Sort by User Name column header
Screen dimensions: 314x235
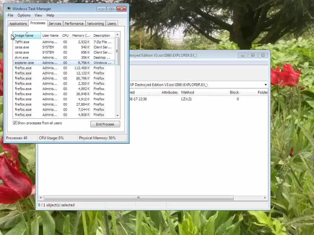pos(50,35)
